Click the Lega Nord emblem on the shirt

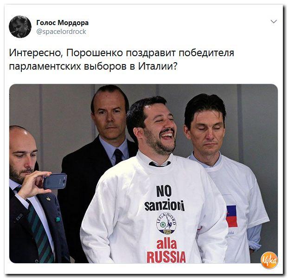pyautogui.click(x=166, y=224)
